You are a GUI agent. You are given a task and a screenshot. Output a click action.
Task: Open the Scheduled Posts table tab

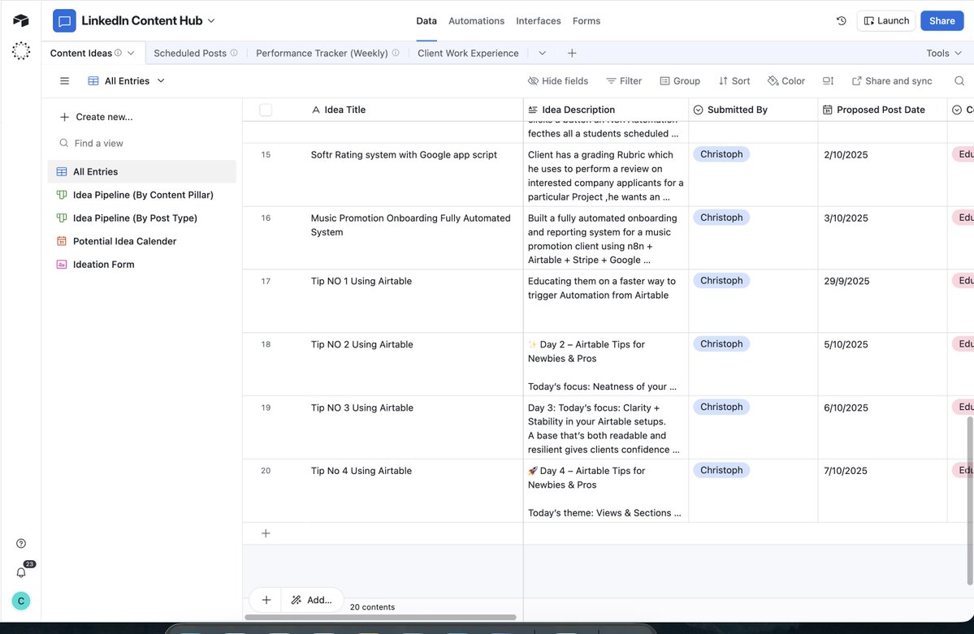(x=189, y=53)
